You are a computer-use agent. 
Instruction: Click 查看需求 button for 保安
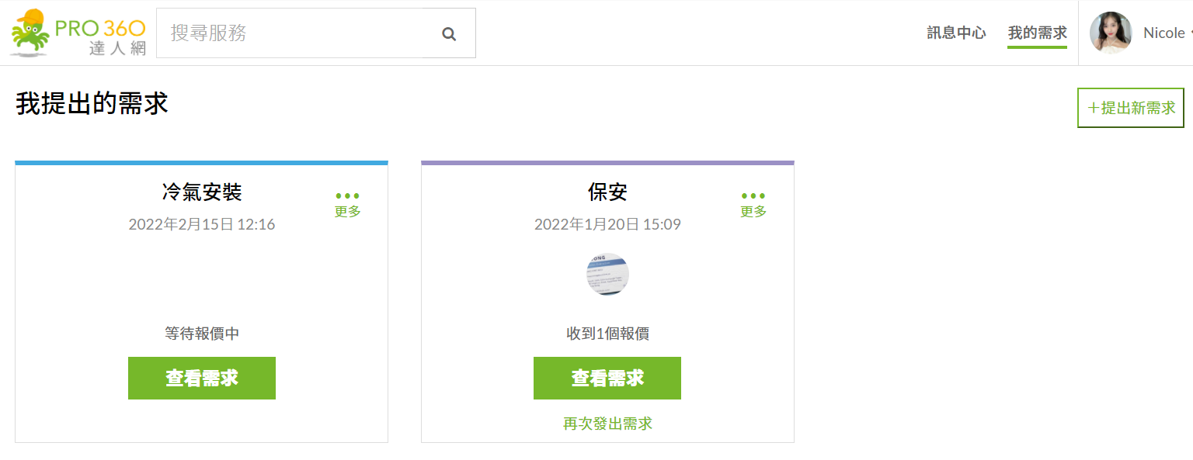(x=607, y=378)
